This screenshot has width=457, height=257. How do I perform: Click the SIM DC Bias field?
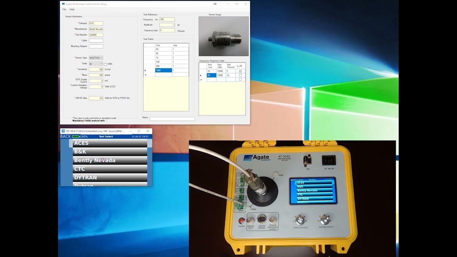96,98
